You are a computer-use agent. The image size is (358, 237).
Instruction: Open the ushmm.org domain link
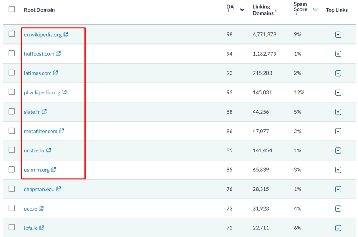pyautogui.click(x=37, y=170)
